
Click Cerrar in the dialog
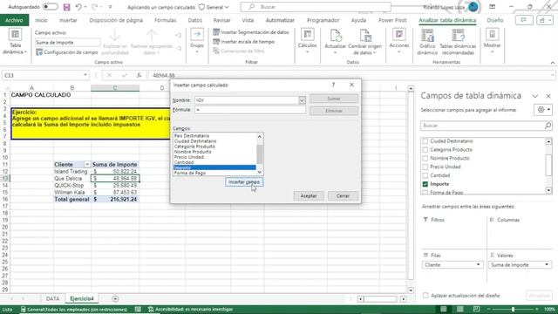[343, 195]
